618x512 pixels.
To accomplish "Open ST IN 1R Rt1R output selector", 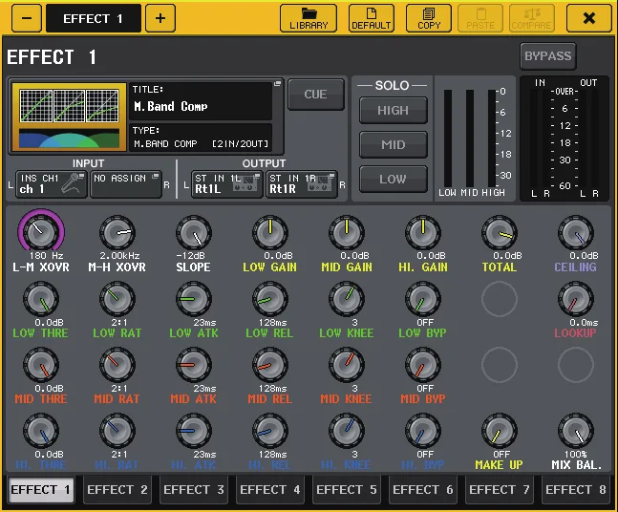I will (x=302, y=183).
